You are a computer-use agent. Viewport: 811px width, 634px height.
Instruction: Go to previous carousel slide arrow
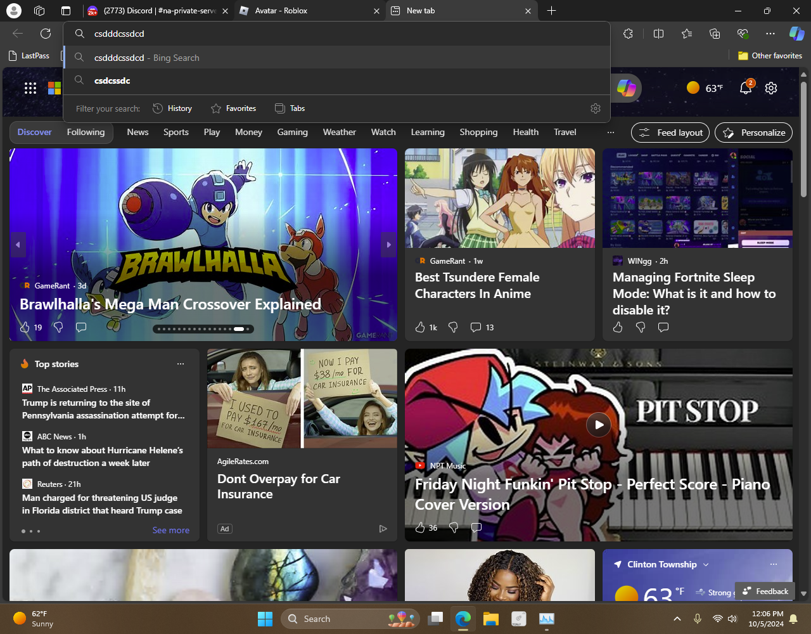[x=18, y=245]
